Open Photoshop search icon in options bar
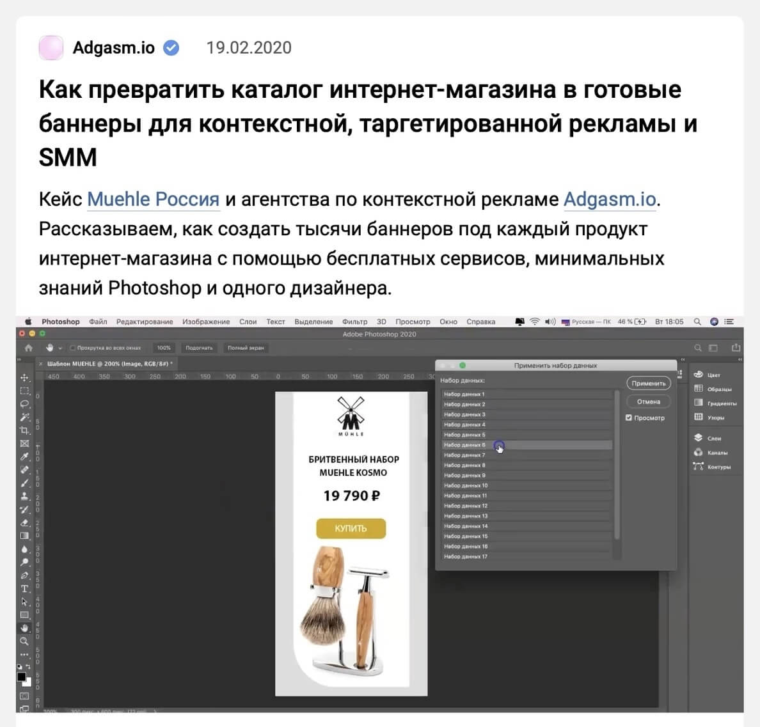The width and height of the screenshot is (760, 727). click(698, 348)
